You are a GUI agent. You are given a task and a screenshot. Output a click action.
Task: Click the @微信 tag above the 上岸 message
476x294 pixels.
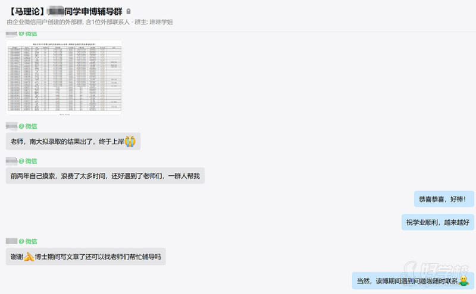click(x=28, y=126)
